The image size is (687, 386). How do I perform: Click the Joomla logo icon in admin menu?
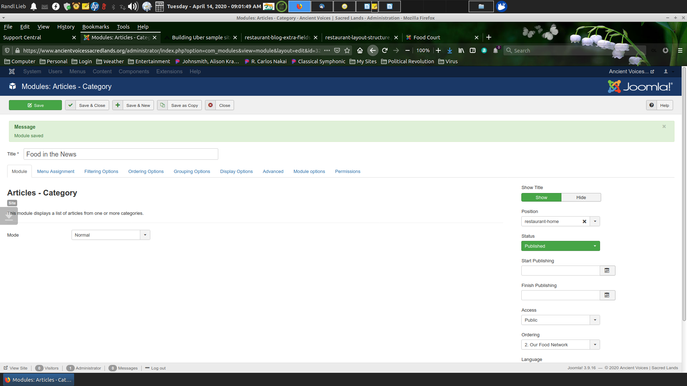tap(12, 71)
